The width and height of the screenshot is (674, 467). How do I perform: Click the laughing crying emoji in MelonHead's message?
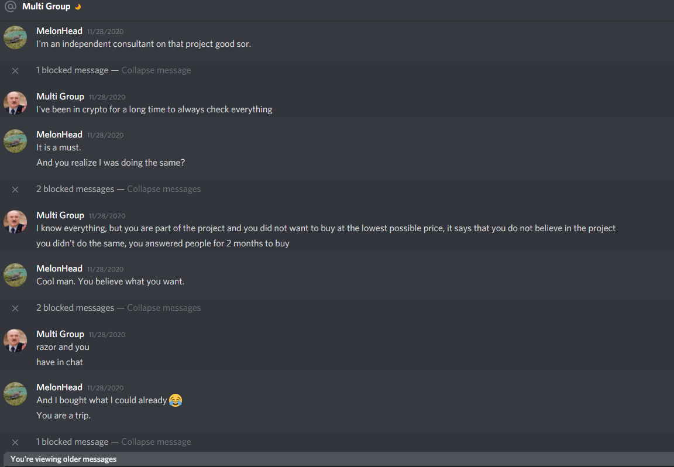click(176, 400)
